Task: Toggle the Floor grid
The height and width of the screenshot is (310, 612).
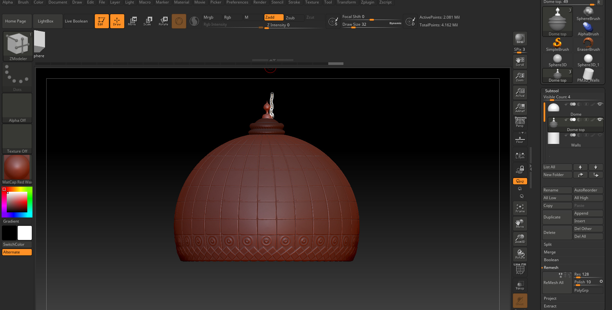Action: pos(520,138)
